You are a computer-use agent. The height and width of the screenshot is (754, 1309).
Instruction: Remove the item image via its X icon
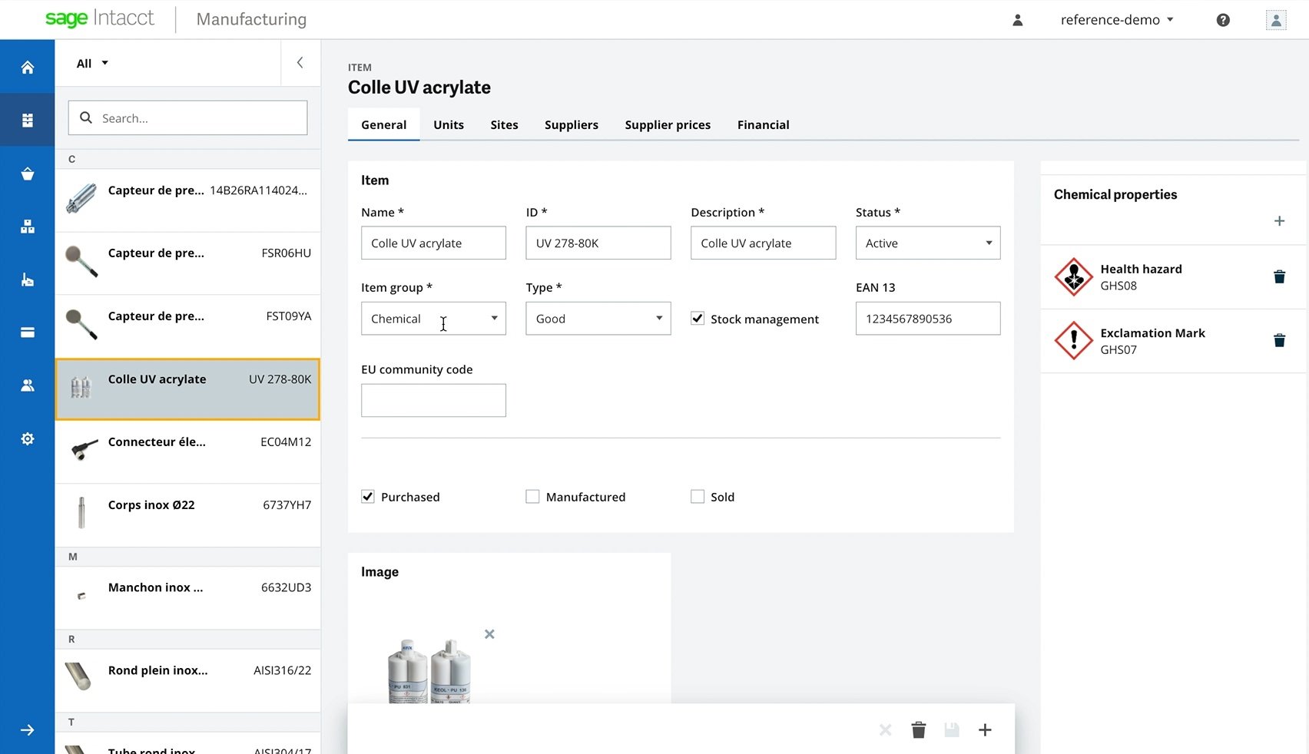coord(489,633)
